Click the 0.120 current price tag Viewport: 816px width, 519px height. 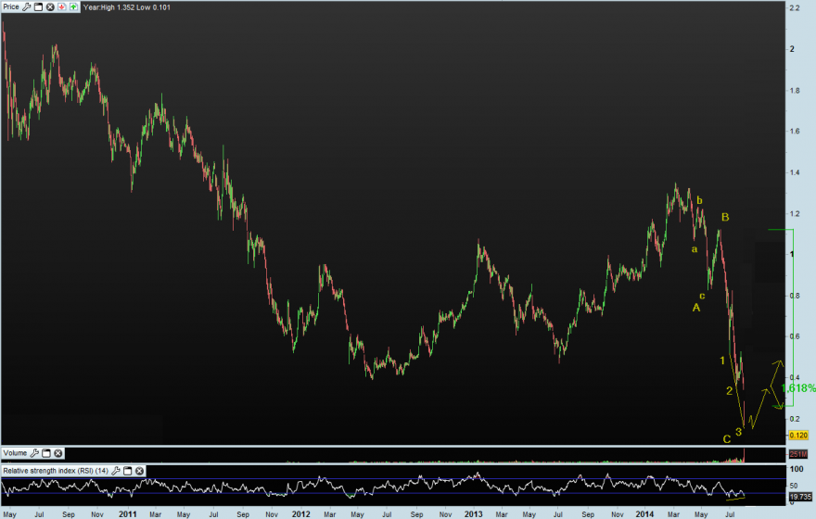coord(798,436)
